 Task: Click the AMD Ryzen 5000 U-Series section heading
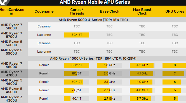[93, 20]
